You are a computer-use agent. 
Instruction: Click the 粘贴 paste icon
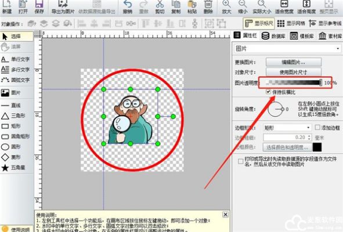(x=192, y=7)
